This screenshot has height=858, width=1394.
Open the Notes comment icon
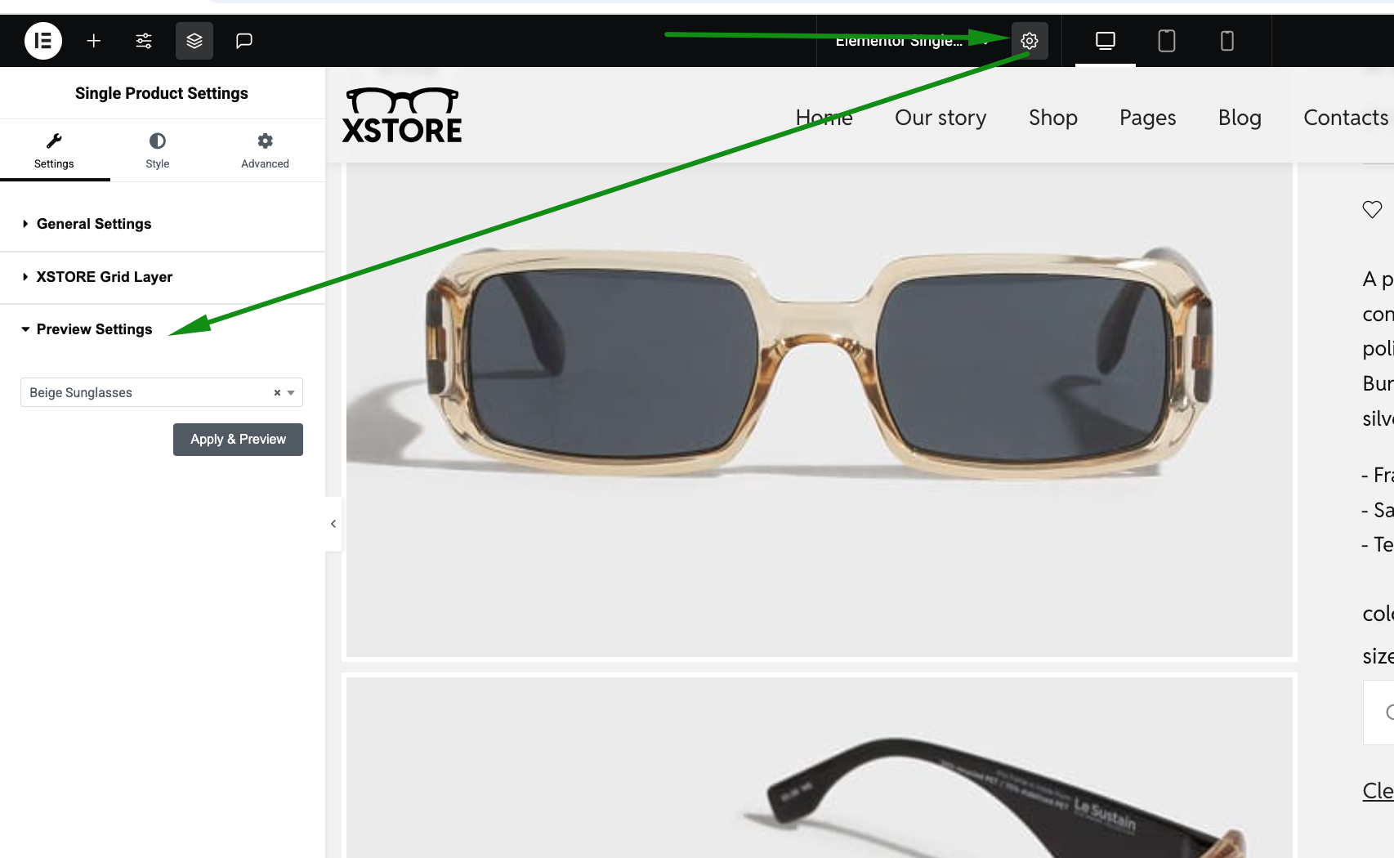pos(244,41)
